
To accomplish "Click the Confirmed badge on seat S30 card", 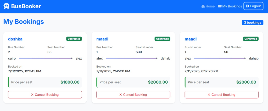I will (x=162, y=39).
